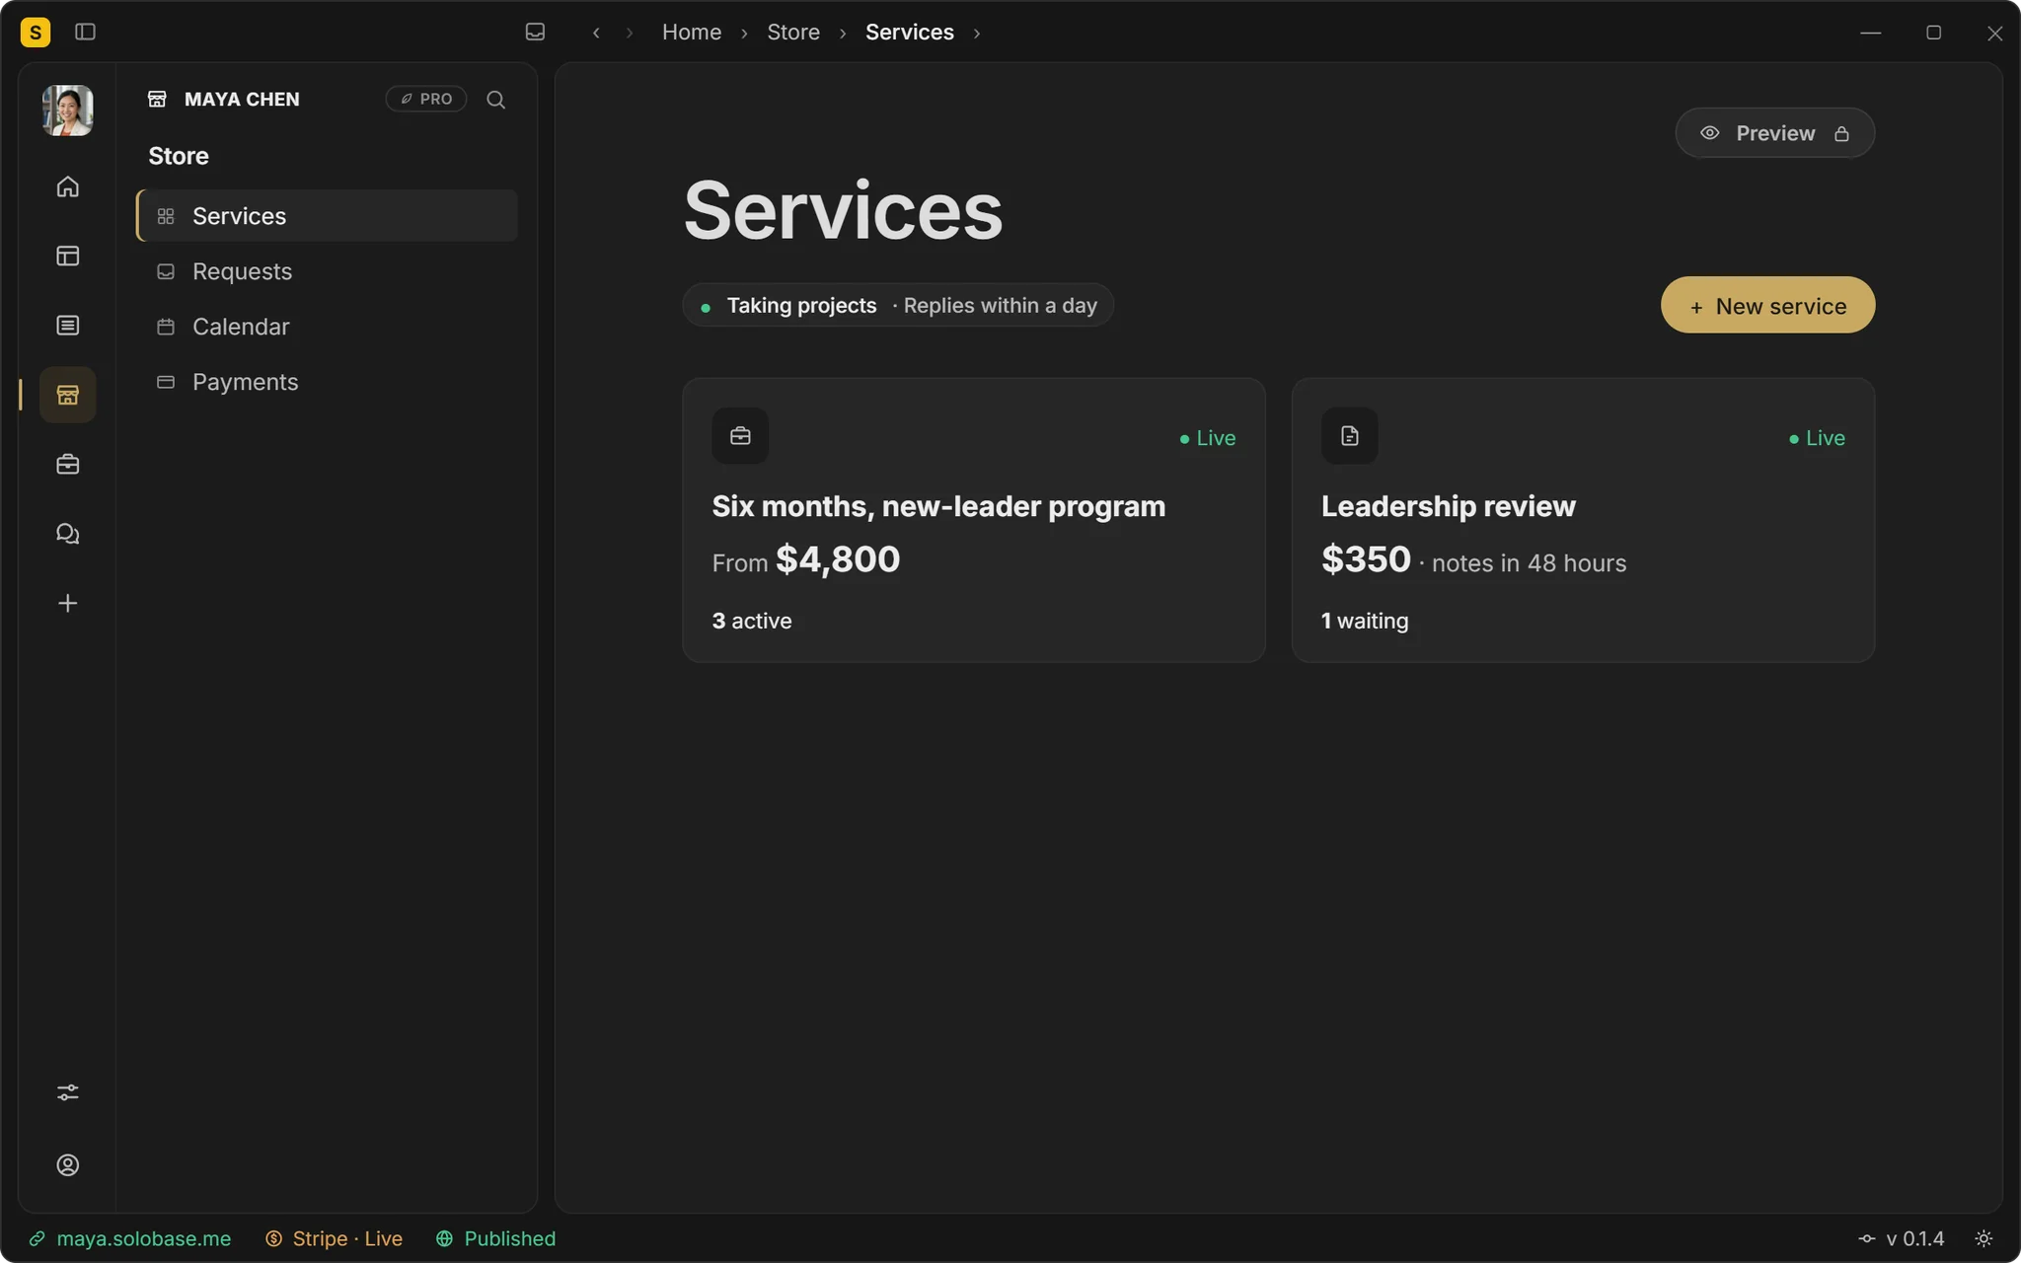Open Payments in the Store sidebar
Screen dimensions: 2021x1263
327,382
